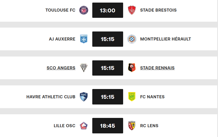Click the RC Lens club crest
This screenshot has height=137, width=218.
[132, 126]
